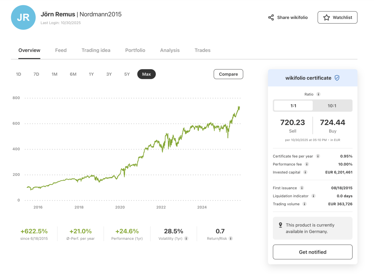Click the Get notified button

312,252
